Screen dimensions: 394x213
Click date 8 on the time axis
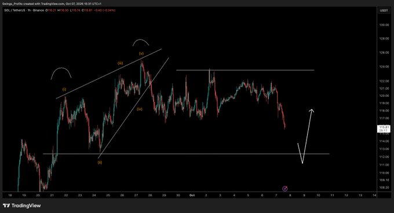tap(290, 195)
